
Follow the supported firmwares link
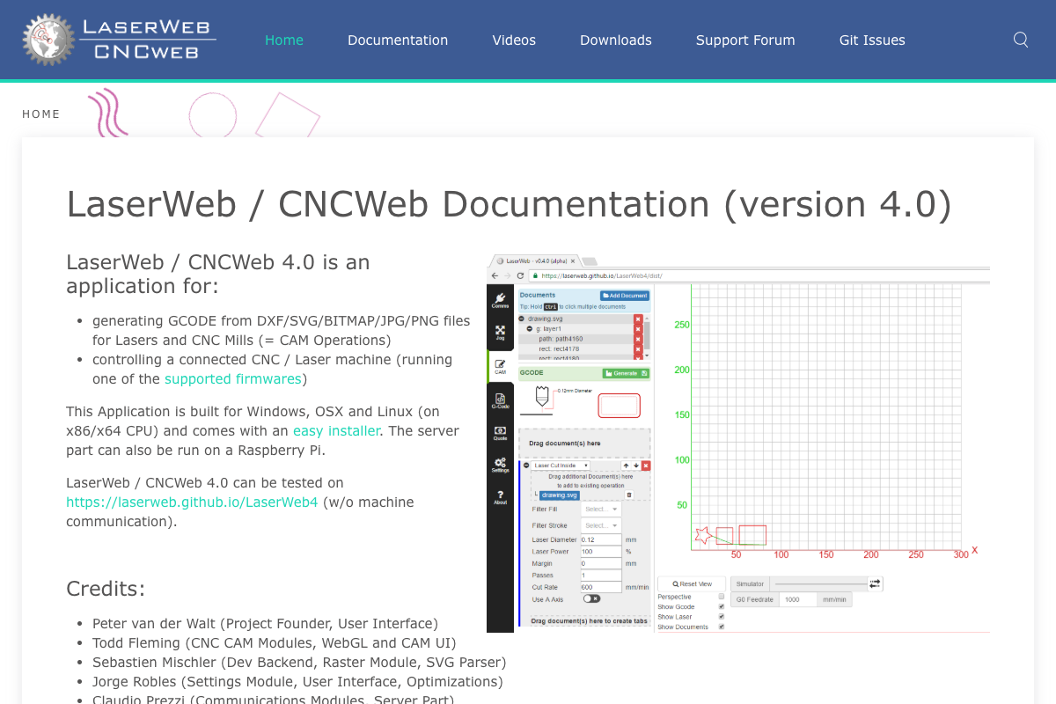(x=233, y=378)
